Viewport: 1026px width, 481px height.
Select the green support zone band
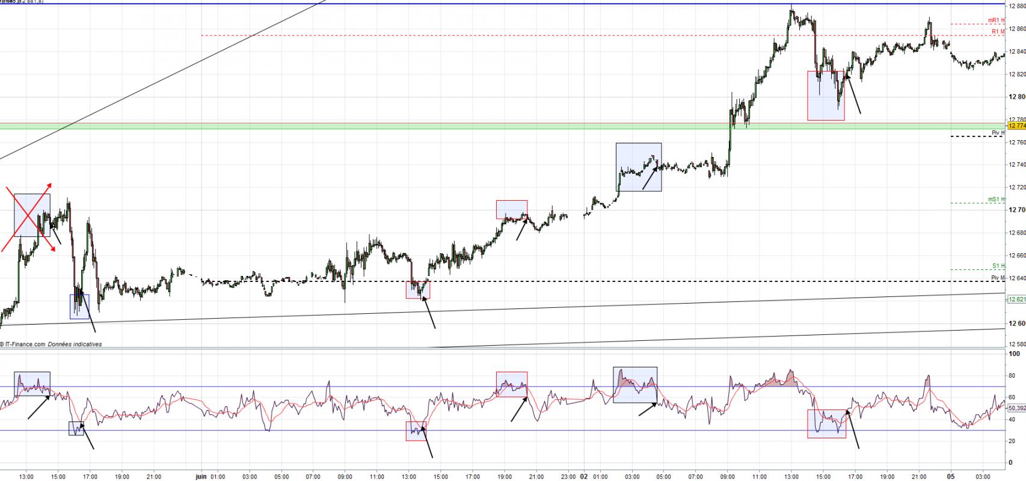503,126
